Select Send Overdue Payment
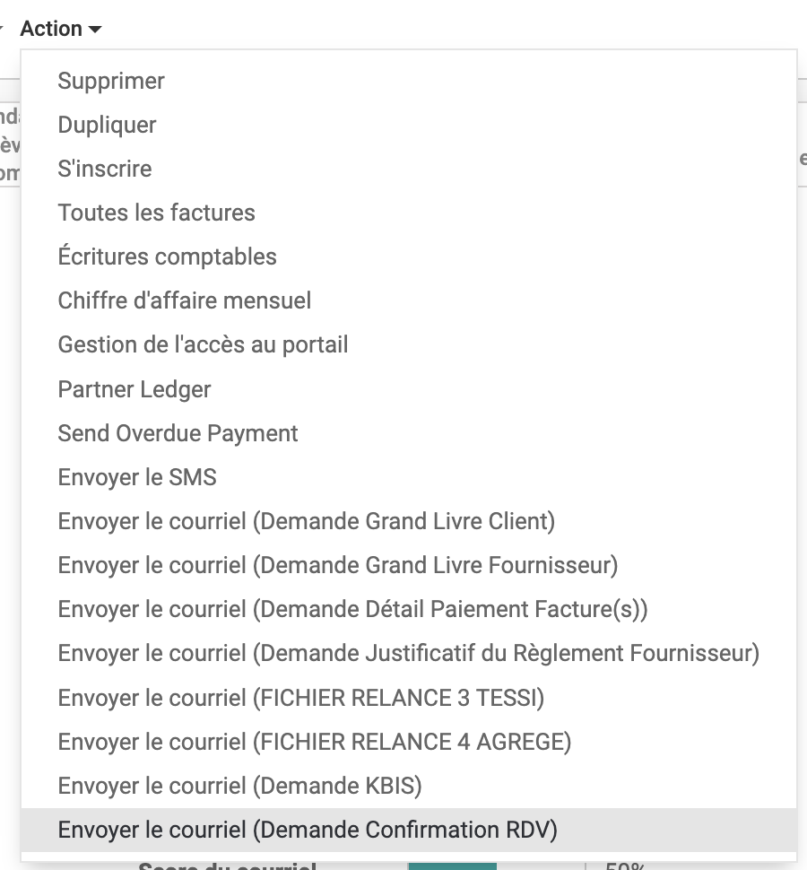 tap(409, 433)
